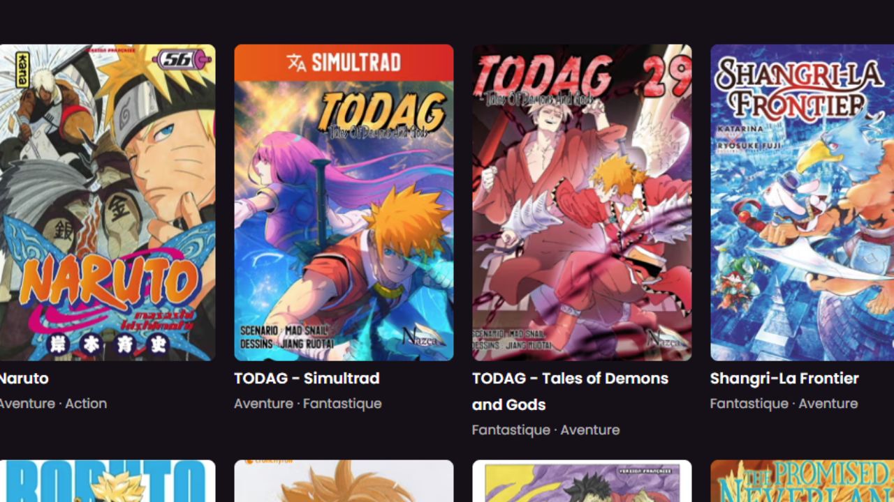Click the Simultrad translation icon on banner
Image resolution: width=894 pixels, height=502 pixels.
(x=296, y=63)
